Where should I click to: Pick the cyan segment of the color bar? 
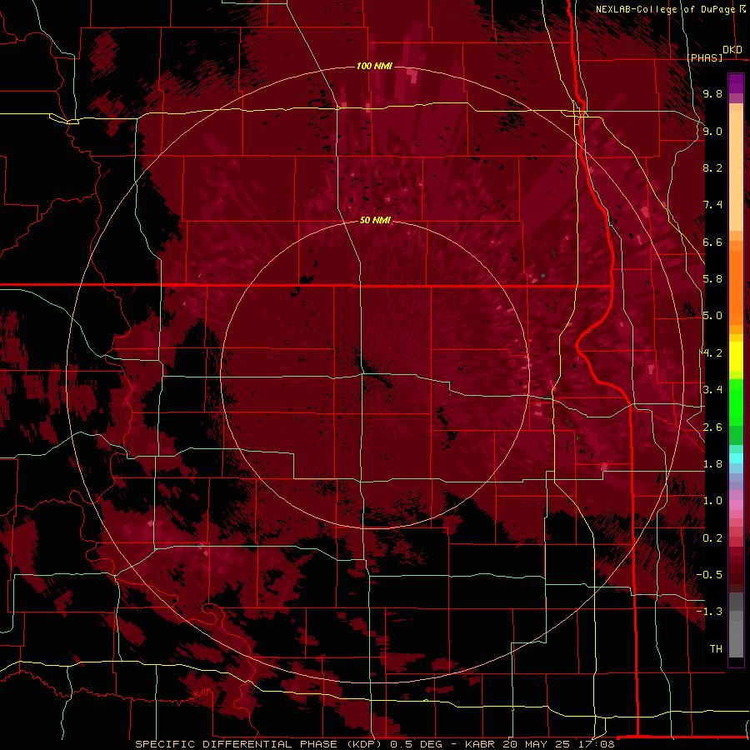pyautogui.click(x=736, y=458)
